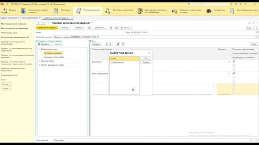Click Отмена in data type dialog

point(146,62)
